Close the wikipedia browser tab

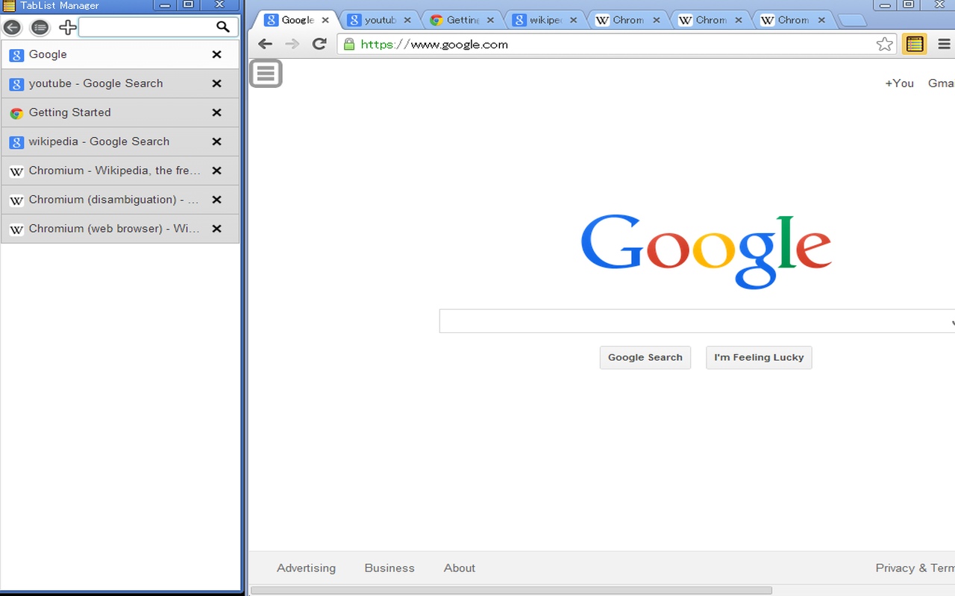(573, 20)
